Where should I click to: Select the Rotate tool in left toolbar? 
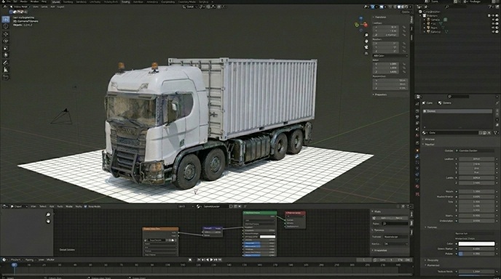tap(5, 41)
